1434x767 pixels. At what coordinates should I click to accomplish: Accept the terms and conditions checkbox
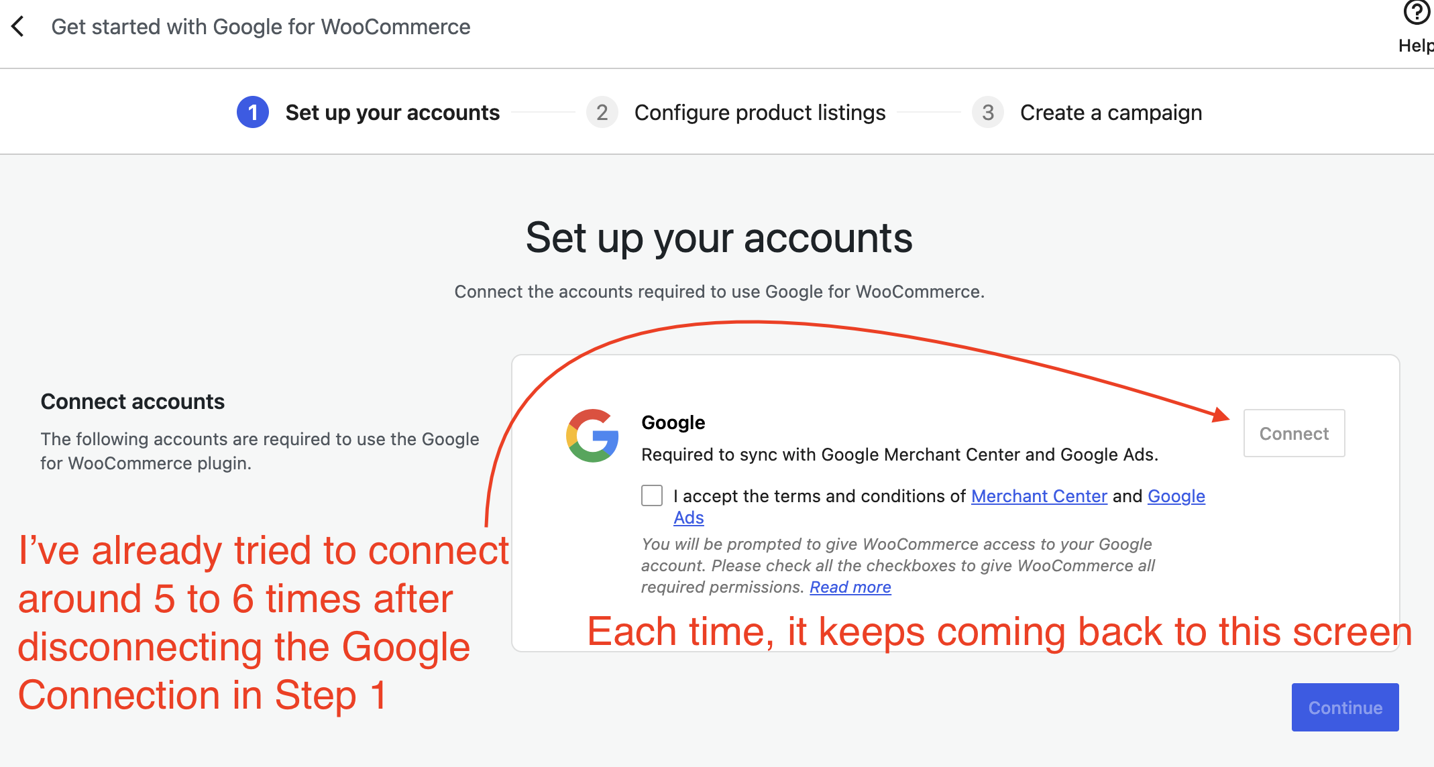[x=652, y=495]
